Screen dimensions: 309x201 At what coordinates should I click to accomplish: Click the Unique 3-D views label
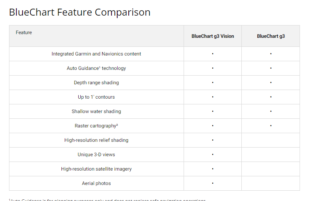pyautogui.click(x=96, y=155)
